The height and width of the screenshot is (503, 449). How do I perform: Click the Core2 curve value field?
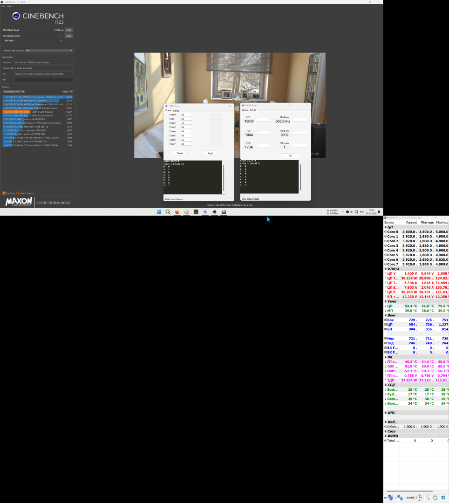(x=186, y=123)
